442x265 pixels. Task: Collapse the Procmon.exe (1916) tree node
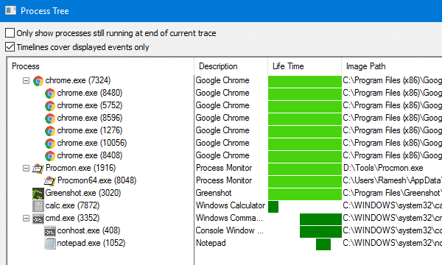pyautogui.click(x=26, y=169)
